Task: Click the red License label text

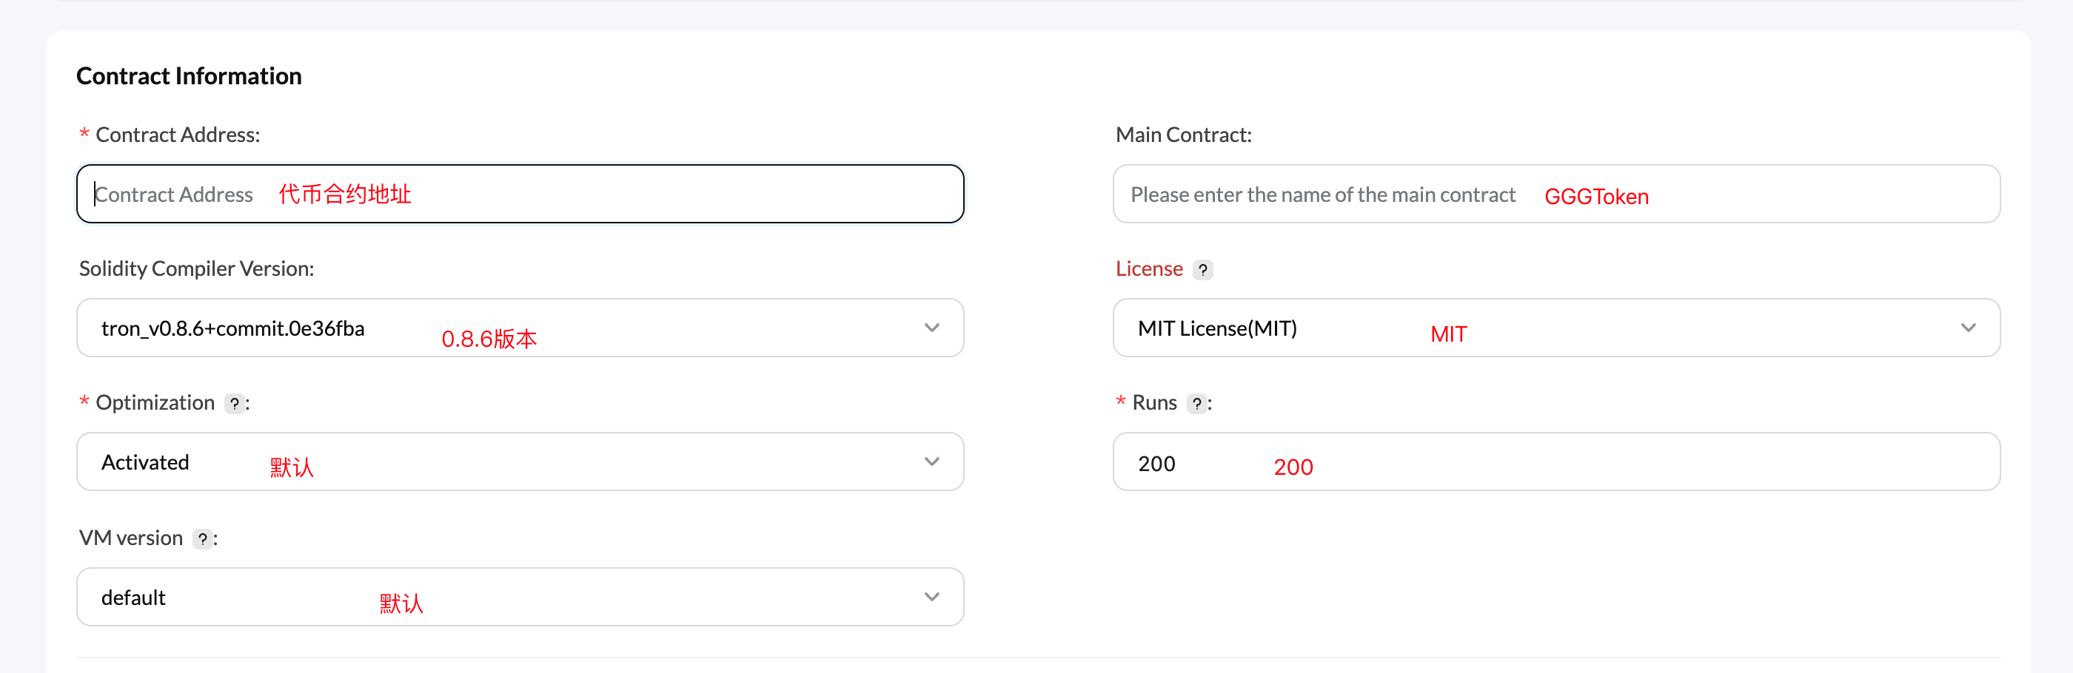Action: [1148, 268]
